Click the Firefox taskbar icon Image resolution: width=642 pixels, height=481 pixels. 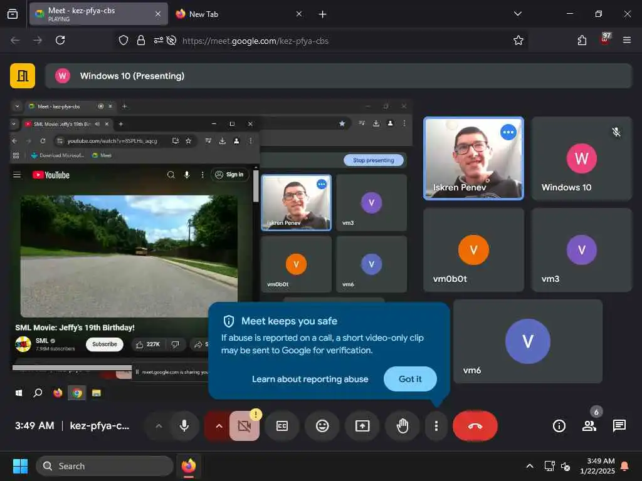pyautogui.click(x=188, y=466)
